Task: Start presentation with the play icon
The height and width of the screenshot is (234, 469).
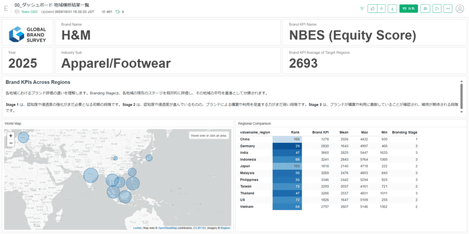Action: pyautogui.click(x=437, y=9)
